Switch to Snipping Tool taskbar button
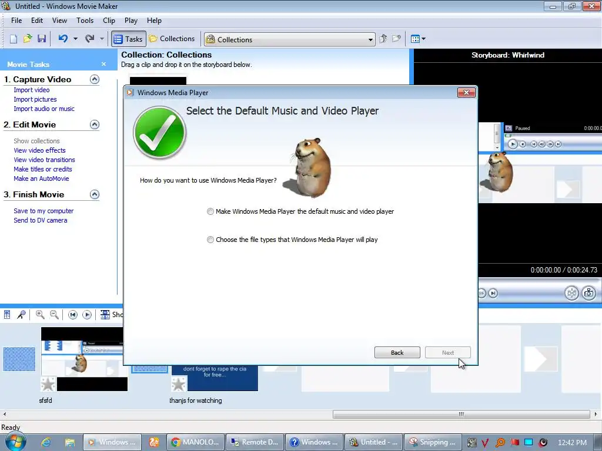 pyautogui.click(x=432, y=442)
